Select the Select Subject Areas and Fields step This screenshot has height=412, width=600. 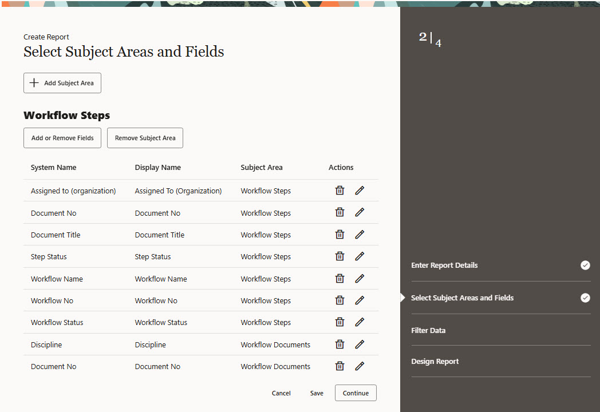coord(462,298)
